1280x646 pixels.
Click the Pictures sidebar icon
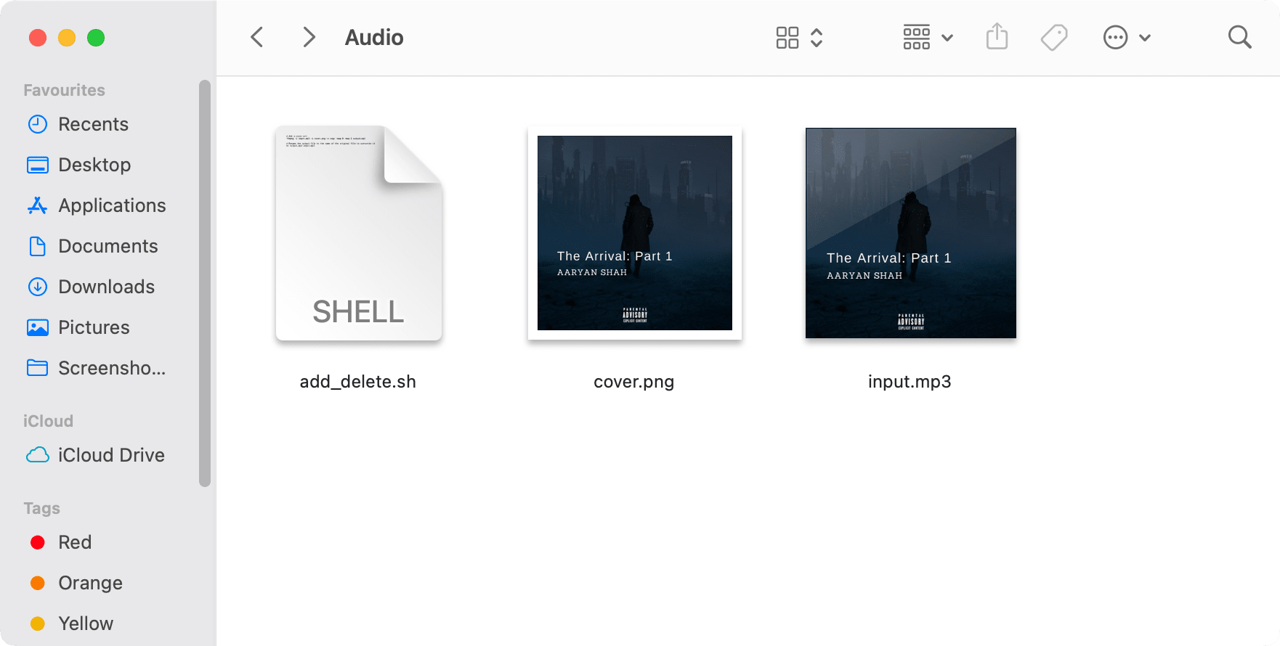coord(38,327)
